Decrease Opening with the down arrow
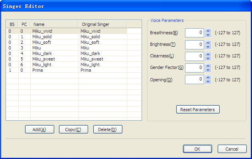Image resolution: width=252 pixels, height=159 pixels. (x=208, y=81)
